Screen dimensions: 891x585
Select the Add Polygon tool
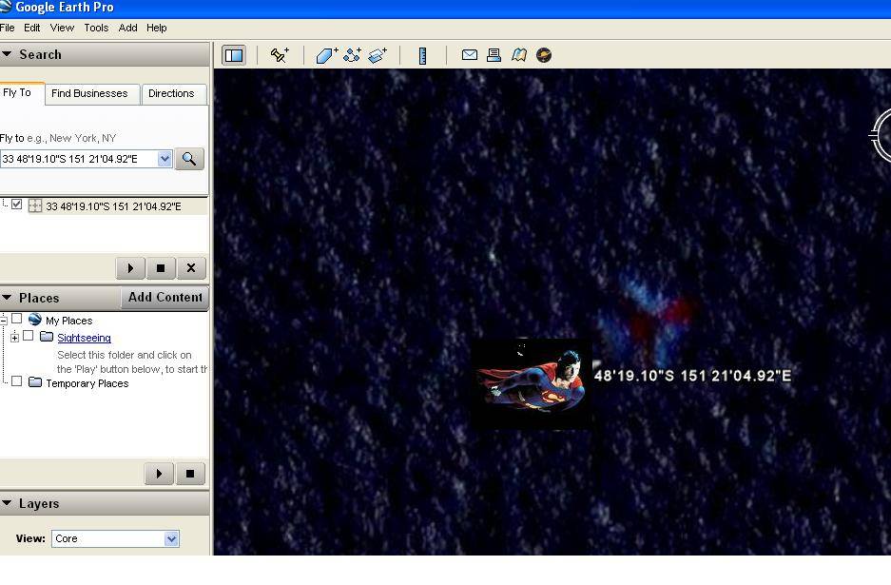click(326, 55)
